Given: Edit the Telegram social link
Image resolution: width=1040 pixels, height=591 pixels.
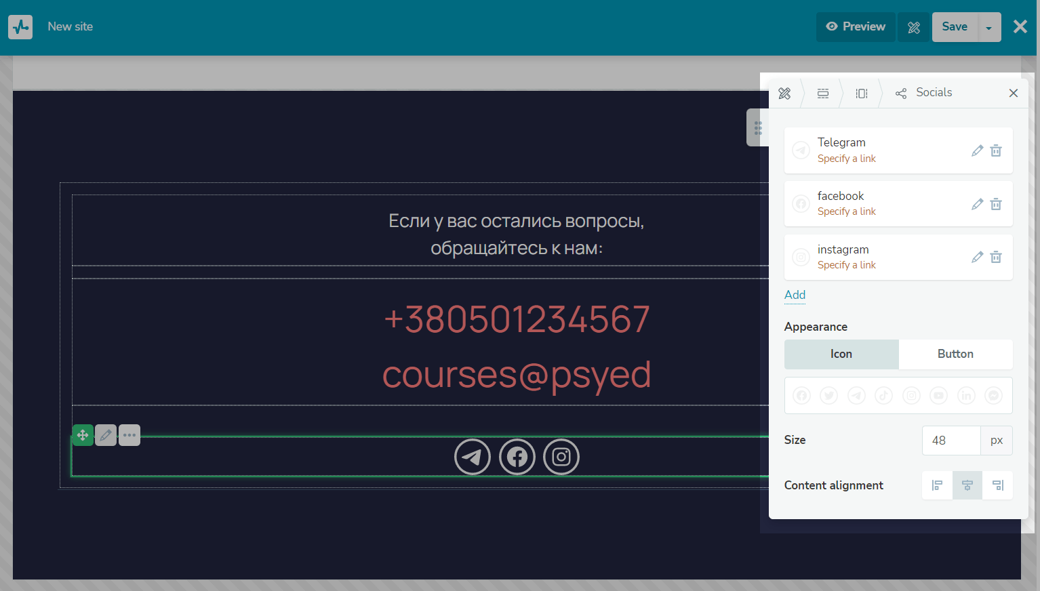Looking at the screenshot, I should [977, 150].
